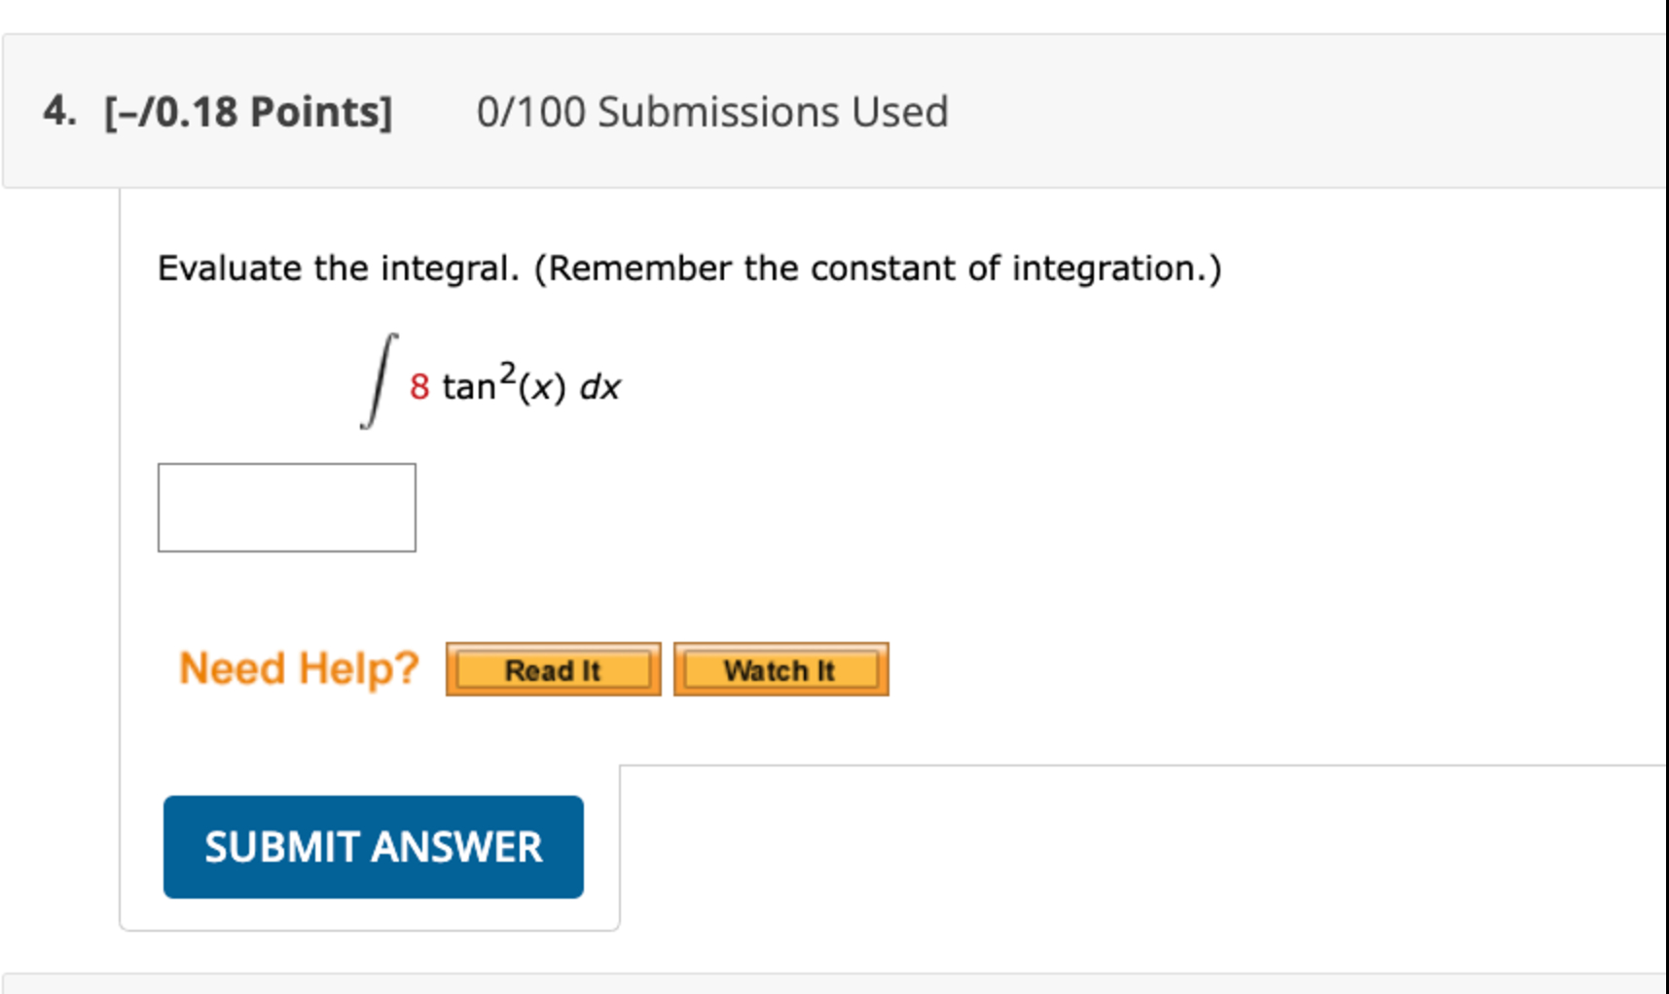Click the red coefficient 8 in the integrand
The width and height of the screenshot is (1669, 994).
click(418, 385)
